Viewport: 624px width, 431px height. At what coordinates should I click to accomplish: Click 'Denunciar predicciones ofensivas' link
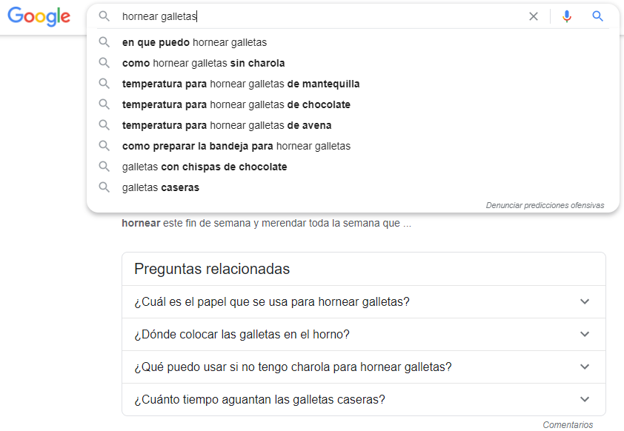point(545,205)
